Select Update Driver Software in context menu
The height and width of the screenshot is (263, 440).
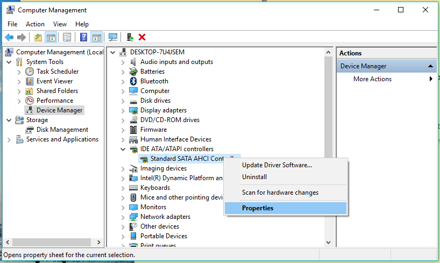[276, 165]
